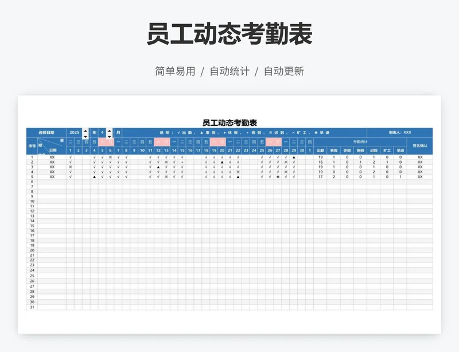Viewport: 459px width, 352px height.
Task: Select the 签名确认 header cell
Action: tap(420, 146)
